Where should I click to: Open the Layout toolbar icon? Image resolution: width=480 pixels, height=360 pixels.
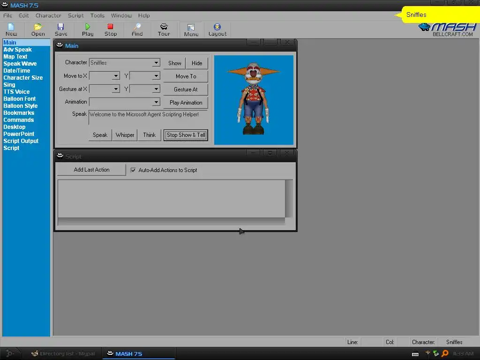click(217, 30)
